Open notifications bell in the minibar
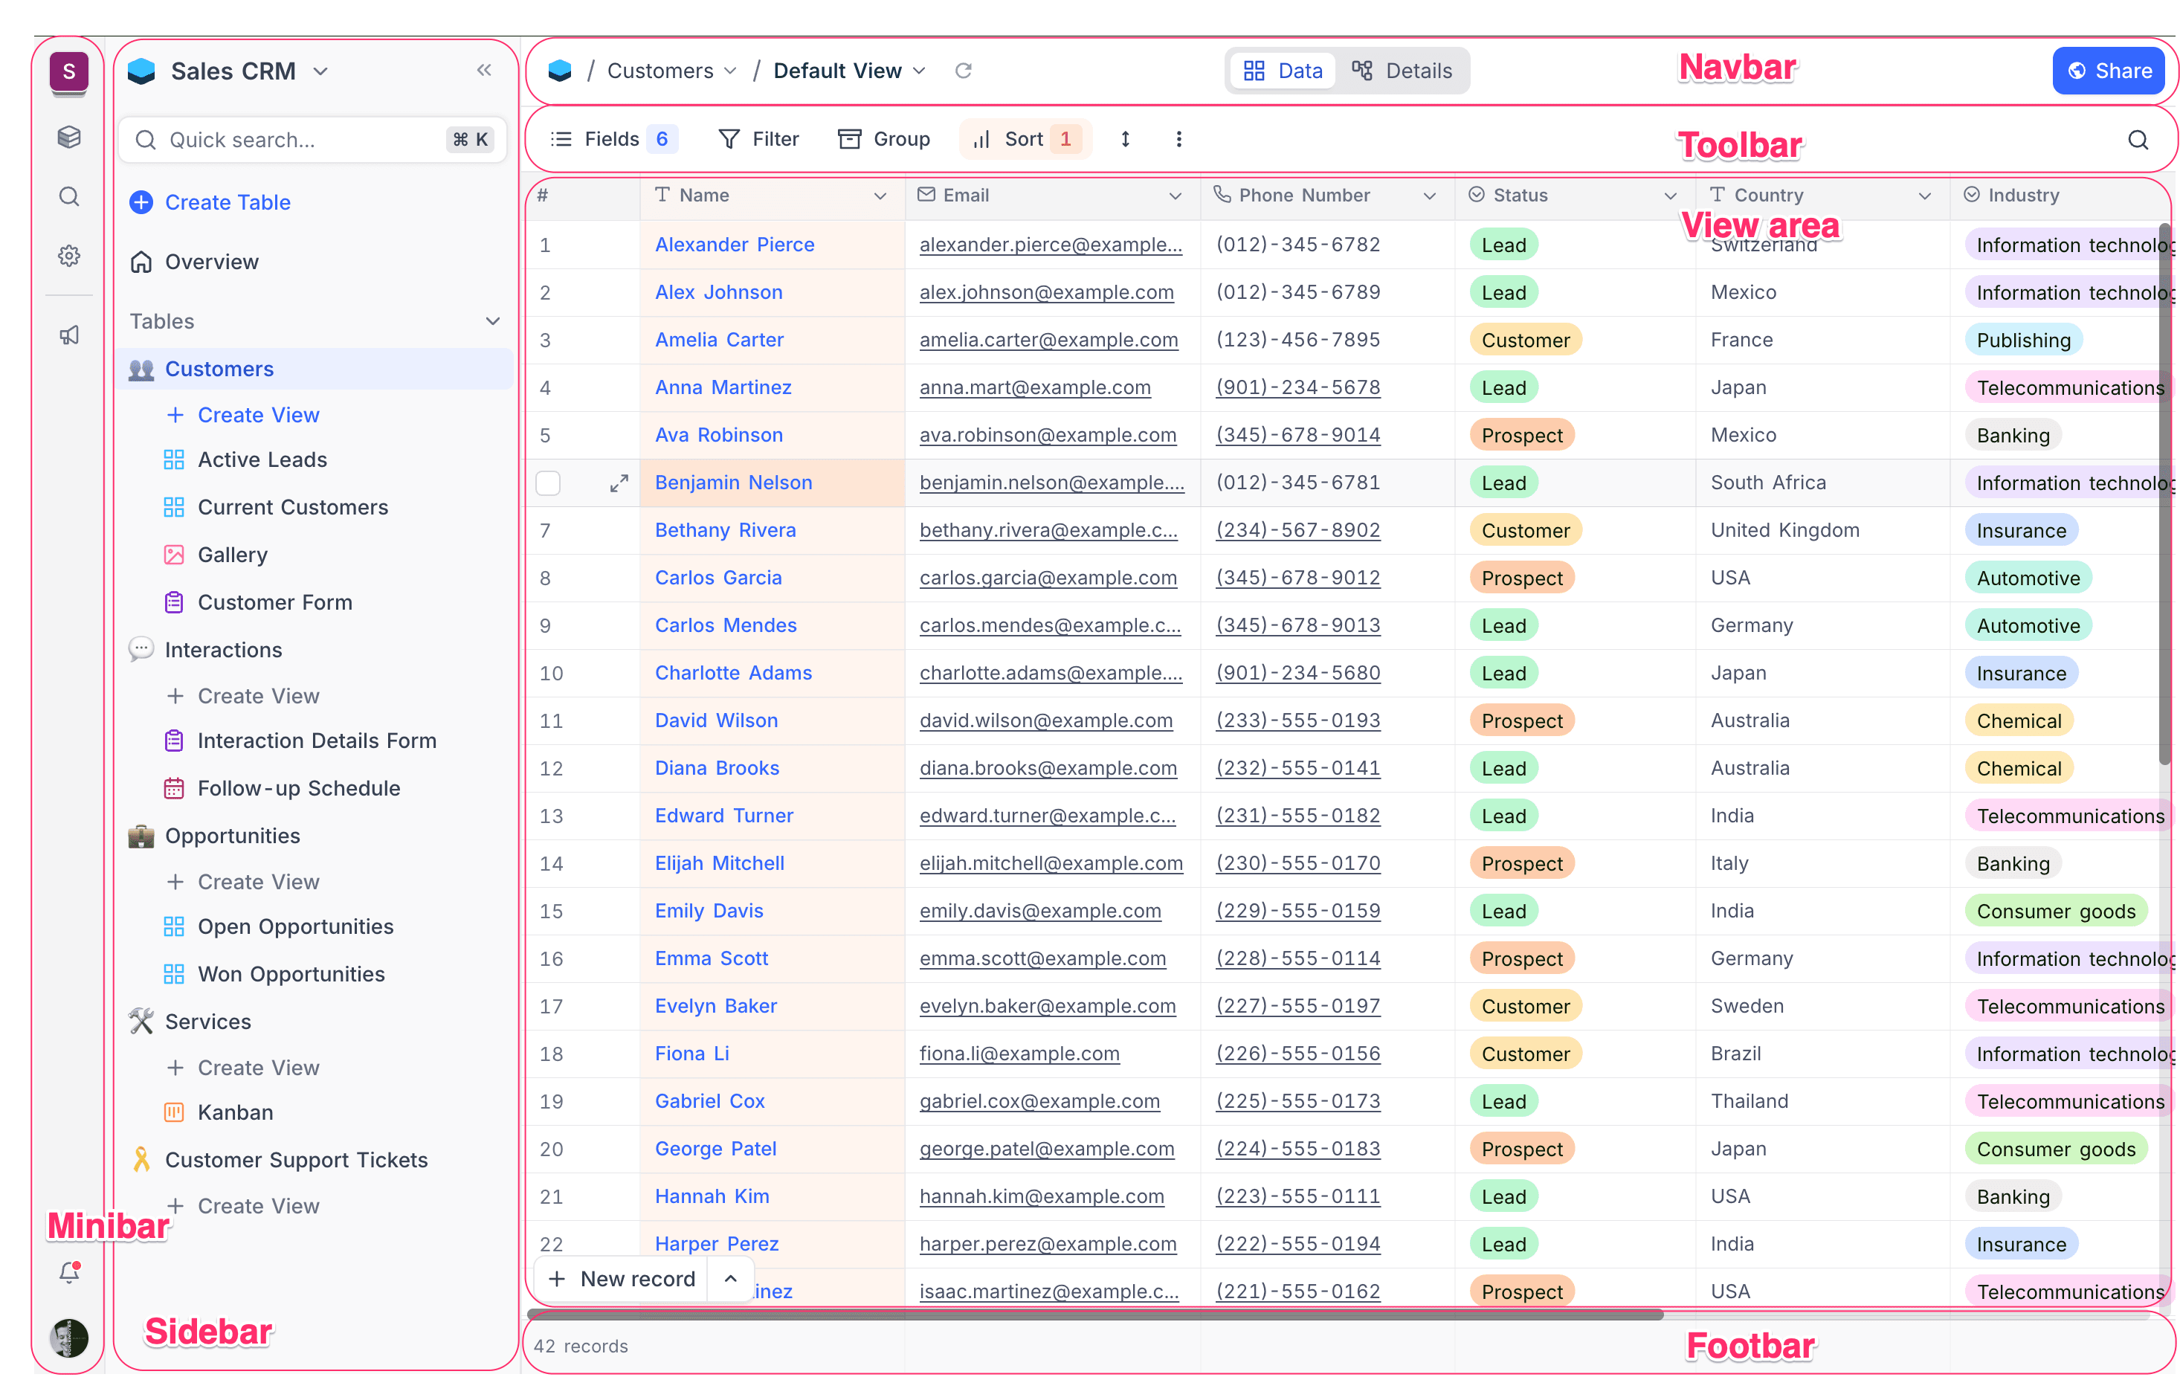The height and width of the screenshot is (1377, 2180). pyautogui.click(x=70, y=1272)
